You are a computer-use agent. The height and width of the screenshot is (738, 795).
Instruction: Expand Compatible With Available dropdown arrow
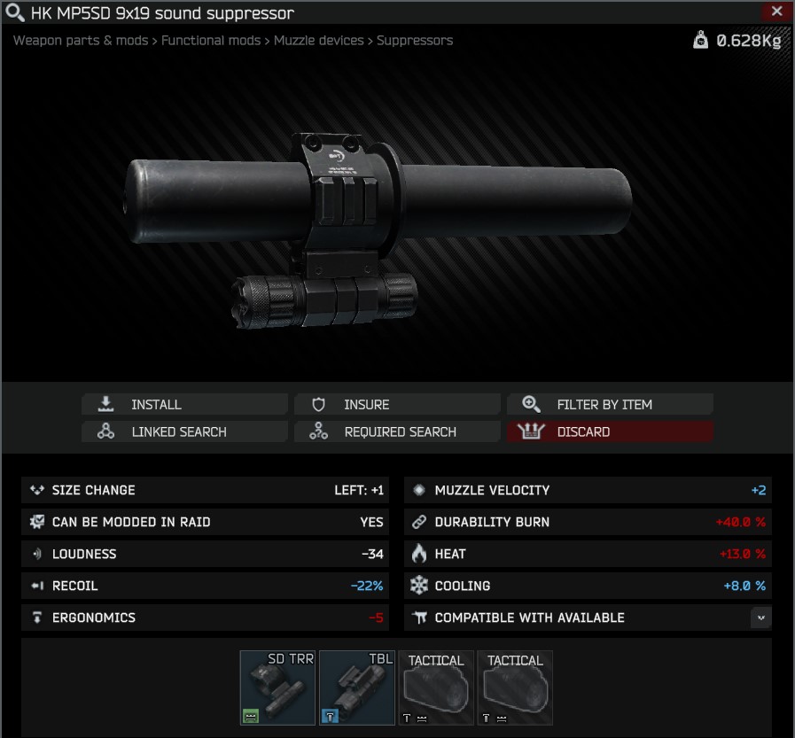(760, 618)
